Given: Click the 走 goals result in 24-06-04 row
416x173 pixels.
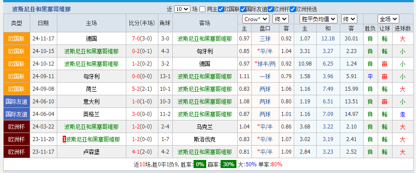Looking at the screenshot, I should [402, 114].
